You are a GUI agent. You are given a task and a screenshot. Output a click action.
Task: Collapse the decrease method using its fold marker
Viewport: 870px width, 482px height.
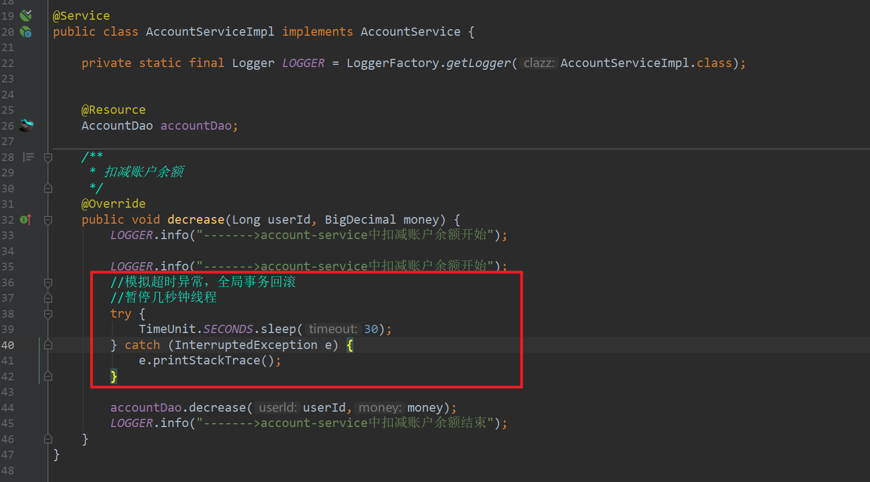tap(48, 220)
